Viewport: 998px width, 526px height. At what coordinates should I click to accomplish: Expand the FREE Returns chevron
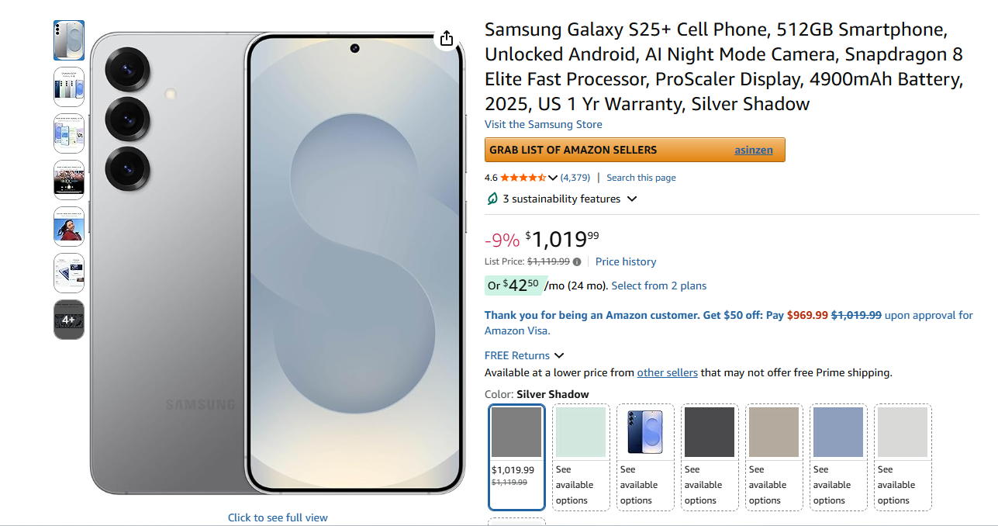pos(559,356)
